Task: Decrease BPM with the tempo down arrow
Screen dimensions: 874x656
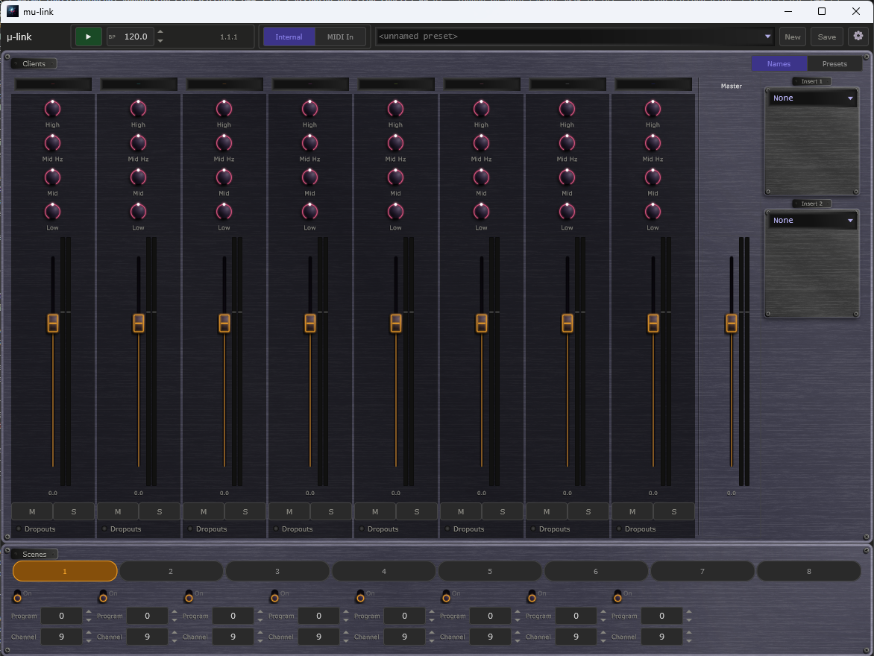Action: 160,41
